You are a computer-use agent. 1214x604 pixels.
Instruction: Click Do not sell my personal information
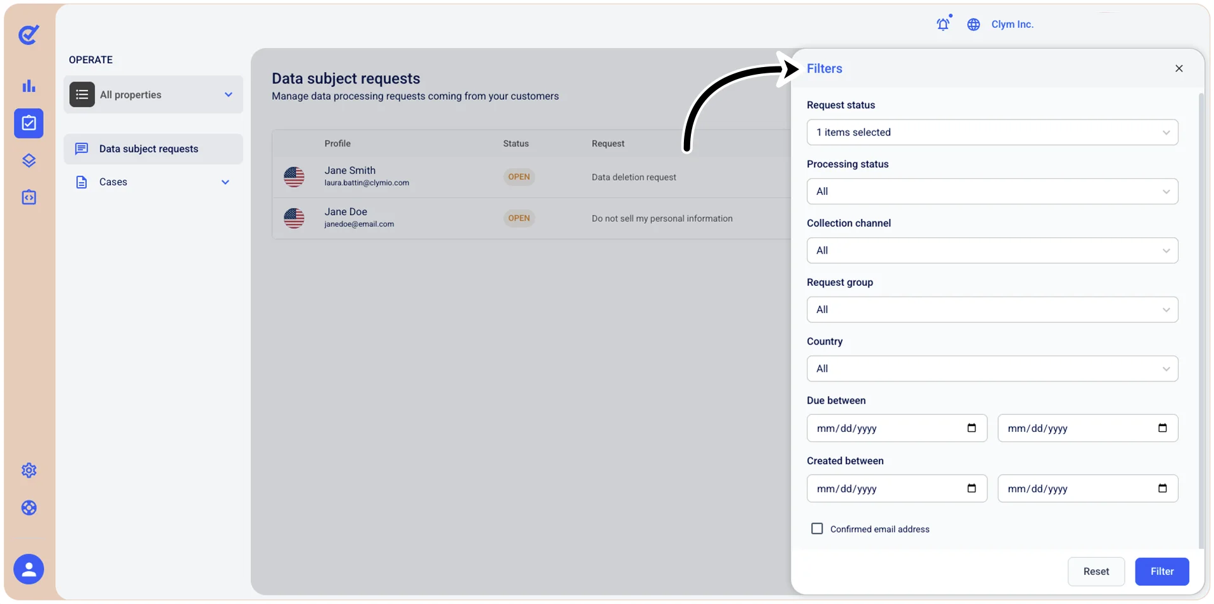(x=662, y=218)
